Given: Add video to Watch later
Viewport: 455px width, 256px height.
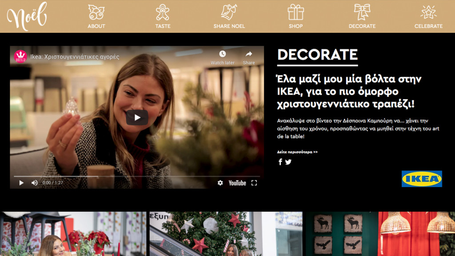Looking at the screenshot, I should pyautogui.click(x=223, y=57).
